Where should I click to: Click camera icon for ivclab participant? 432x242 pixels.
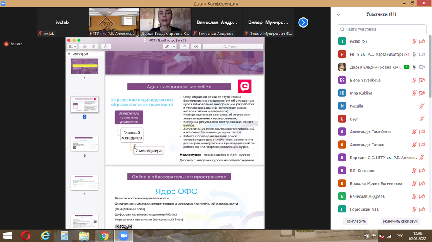(422, 41)
